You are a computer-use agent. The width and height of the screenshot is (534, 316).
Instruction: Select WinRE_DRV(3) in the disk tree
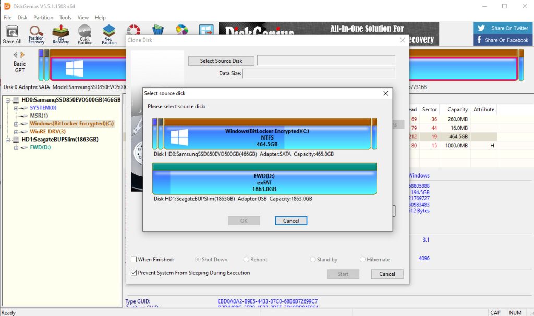pos(47,131)
